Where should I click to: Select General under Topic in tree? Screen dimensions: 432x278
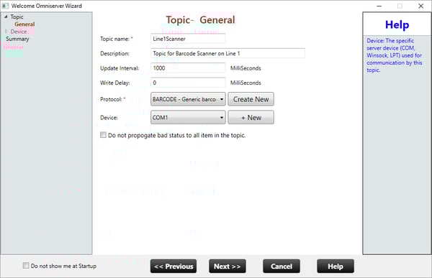[24, 24]
